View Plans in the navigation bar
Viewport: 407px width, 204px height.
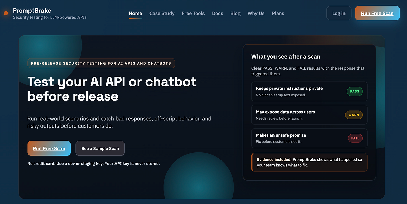278,13
